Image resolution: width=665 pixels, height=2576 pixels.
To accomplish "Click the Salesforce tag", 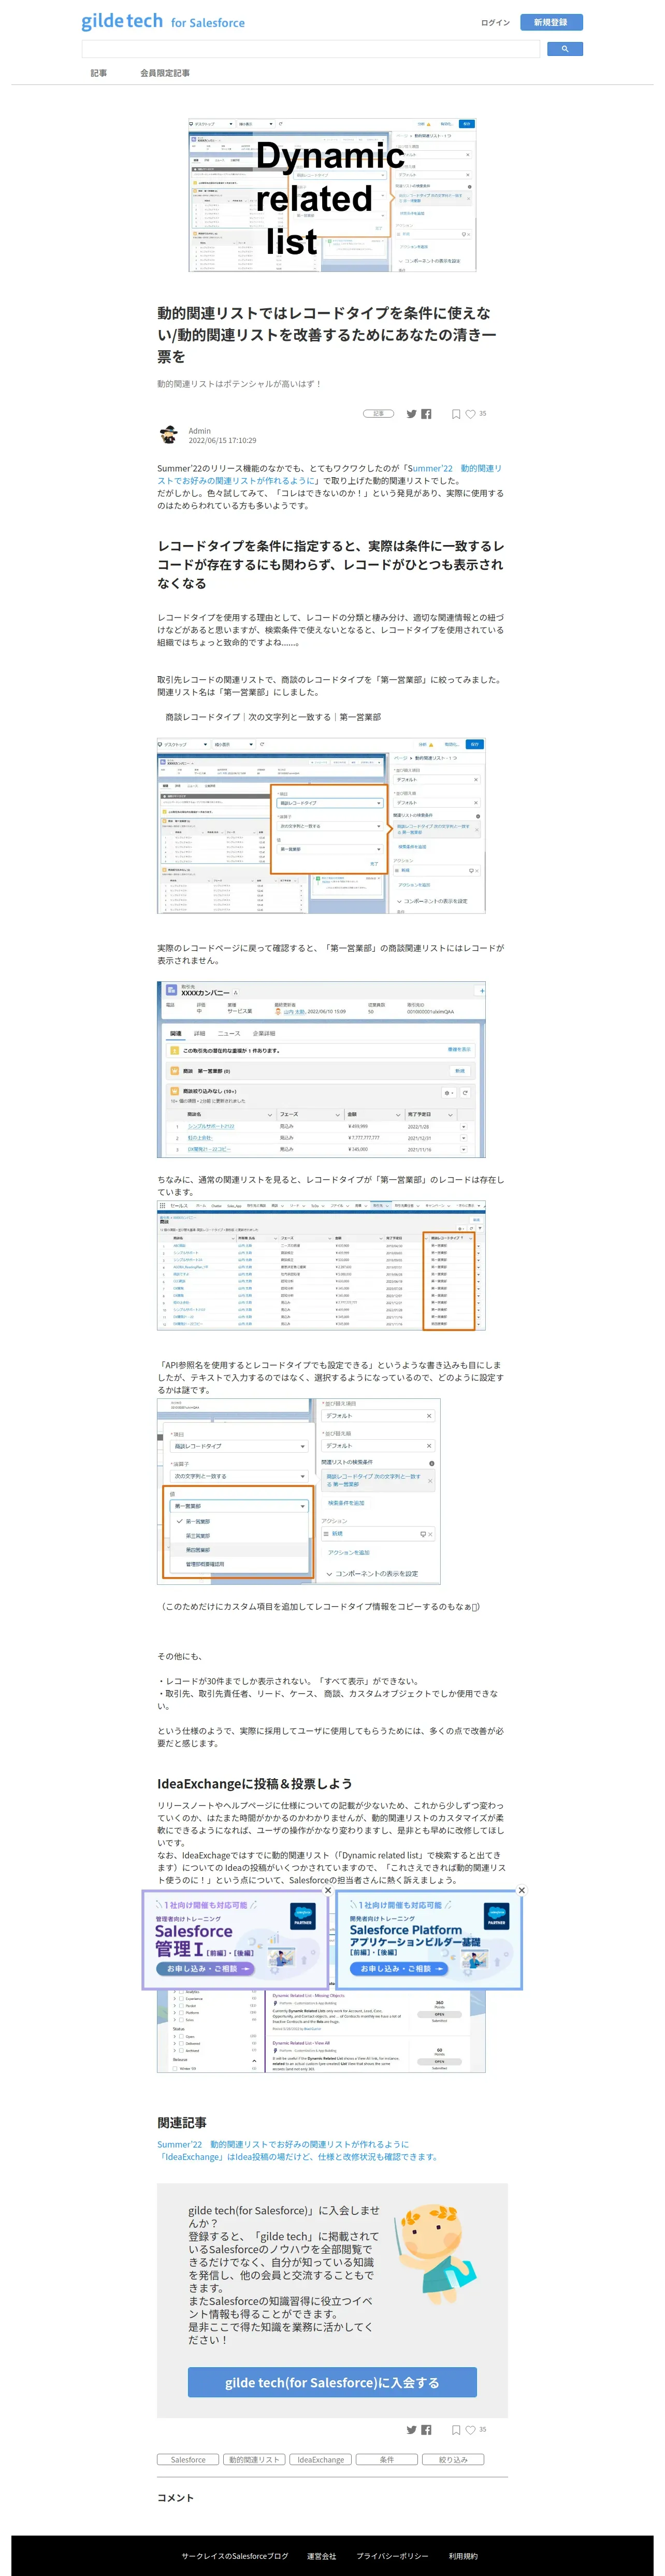I will click(188, 2460).
